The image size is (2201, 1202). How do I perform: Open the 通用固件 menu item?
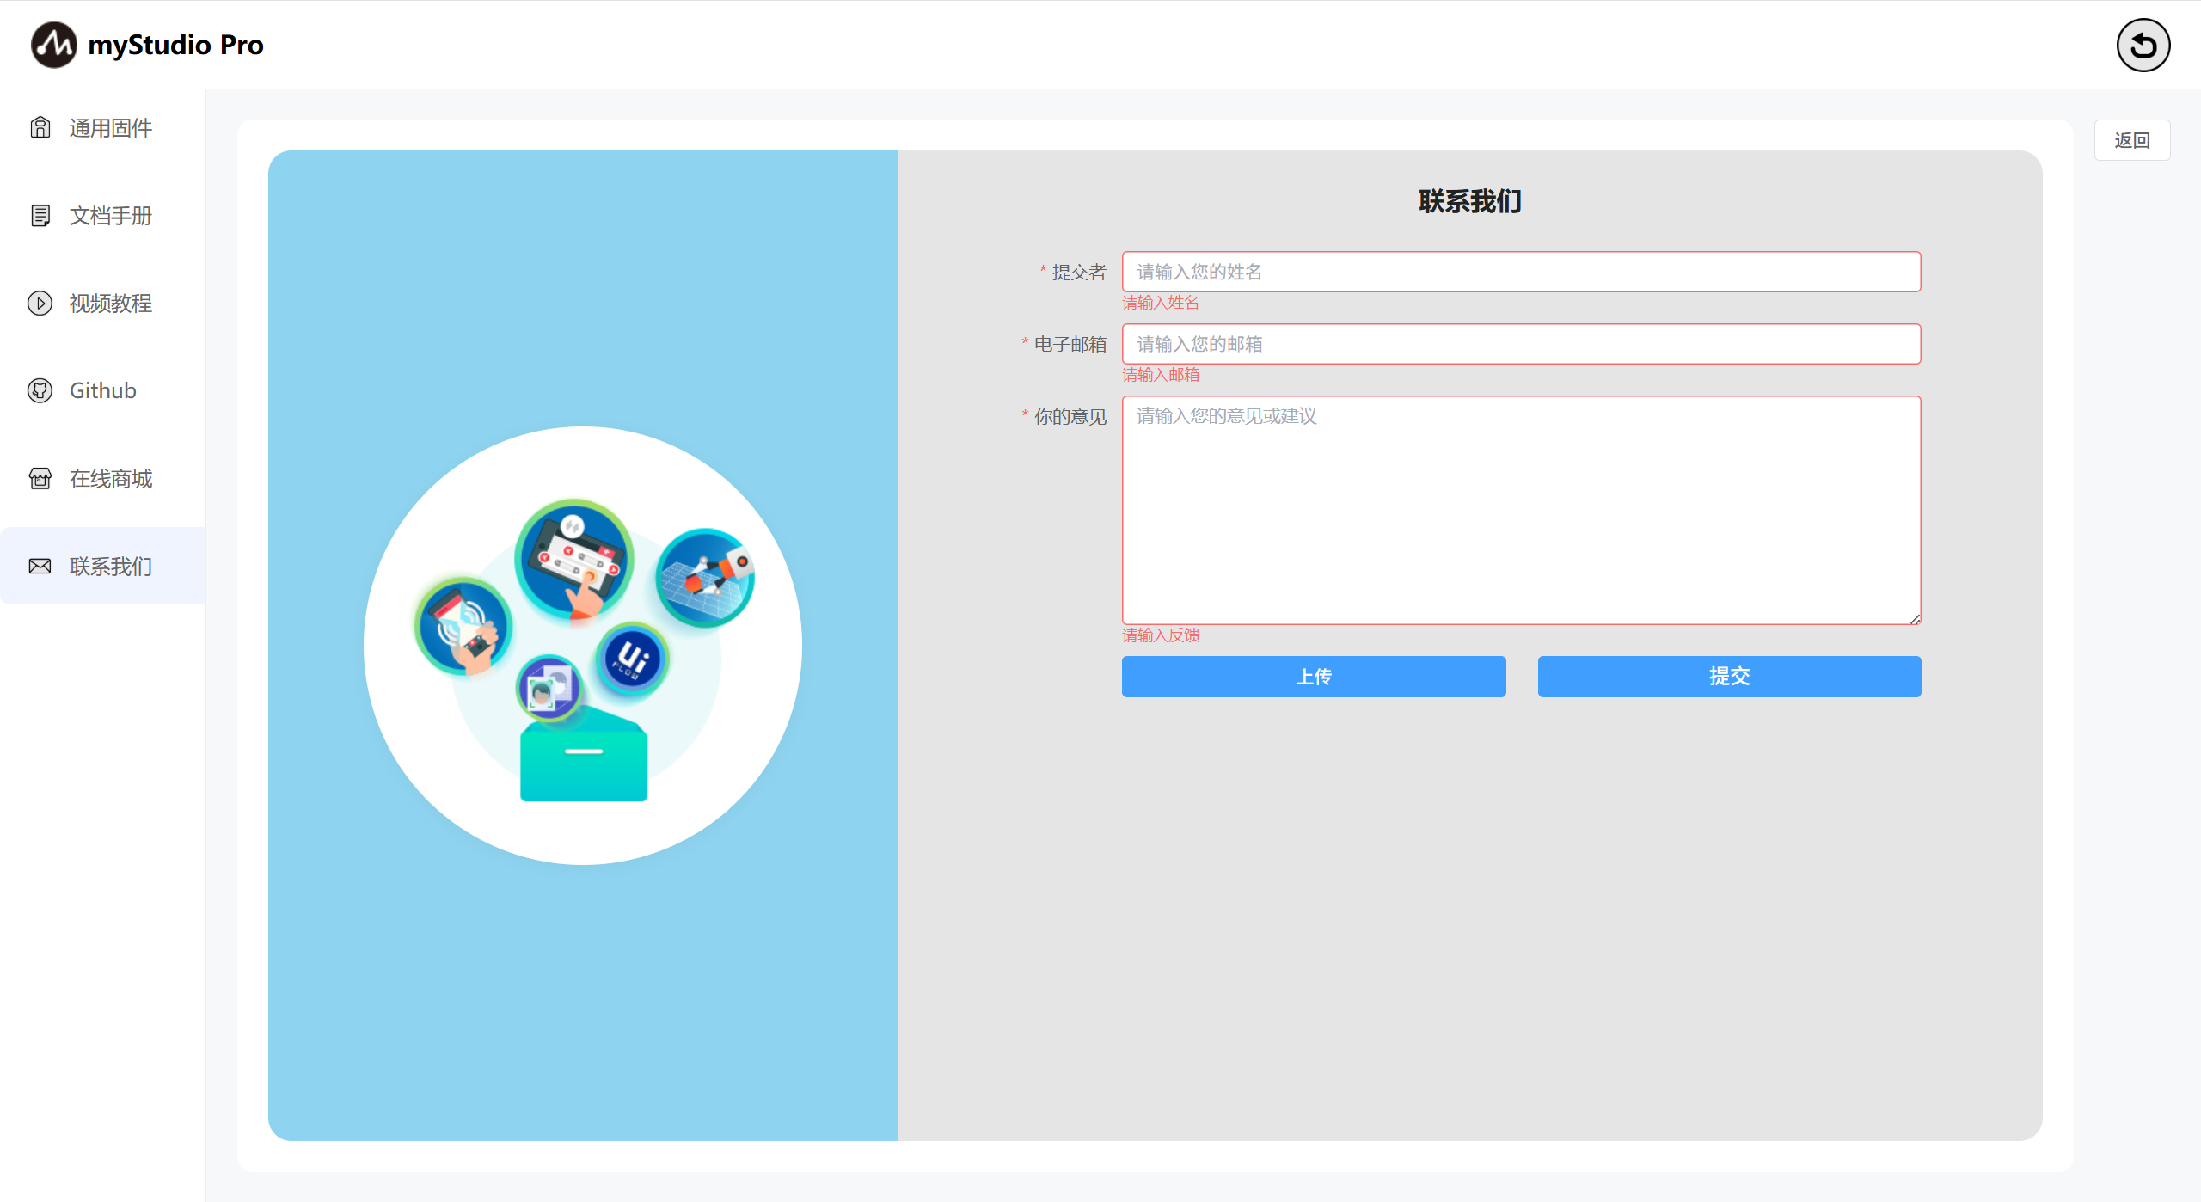[110, 127]
